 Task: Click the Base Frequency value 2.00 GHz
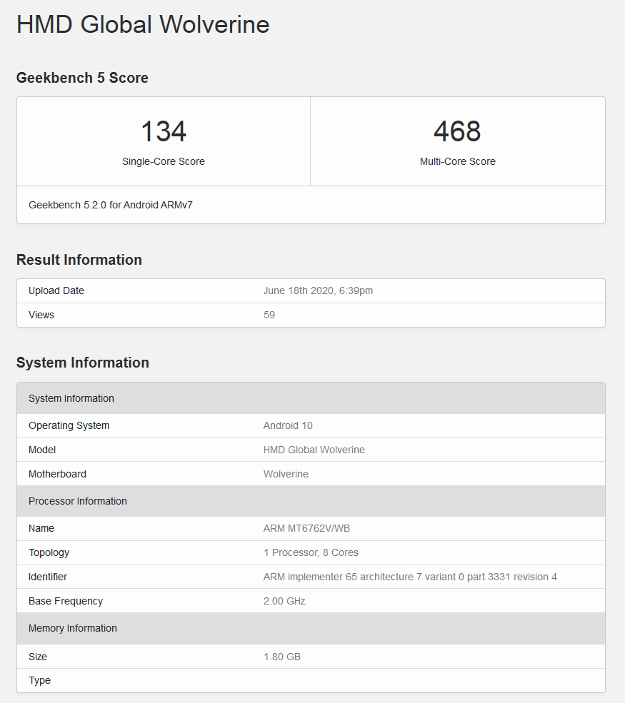[284, 601]
